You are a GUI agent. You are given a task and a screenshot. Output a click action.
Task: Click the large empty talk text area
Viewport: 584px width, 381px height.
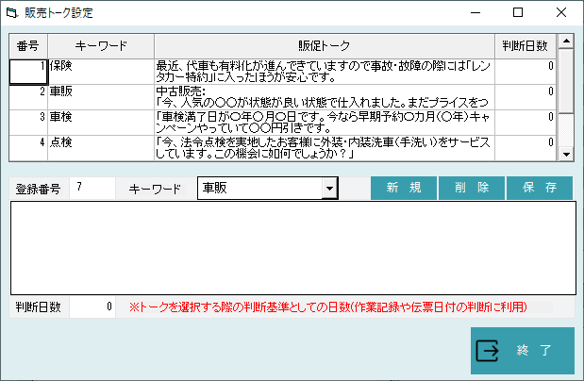pyautogui.click(x=293, y=248)
